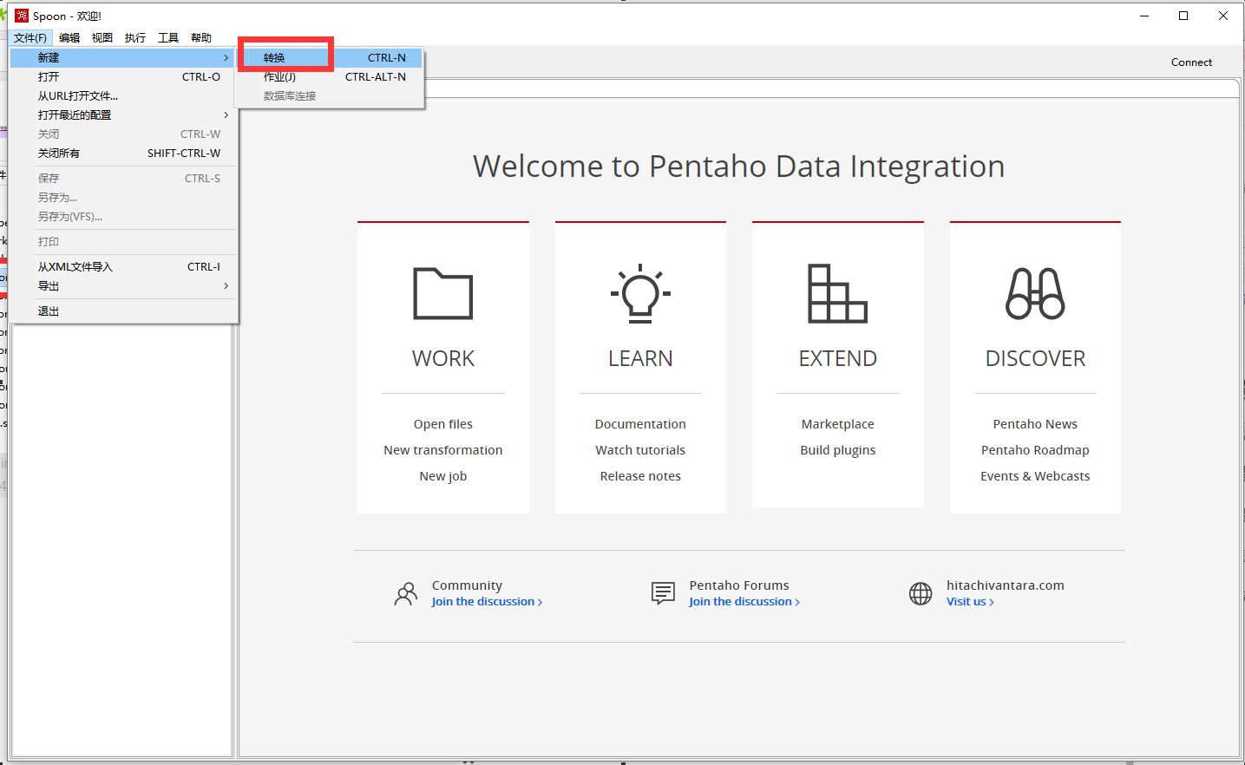Viewport: 1245px width, 765px height.
Task: Click the DISCOVER heading text
Action: tap(1035, 358)
